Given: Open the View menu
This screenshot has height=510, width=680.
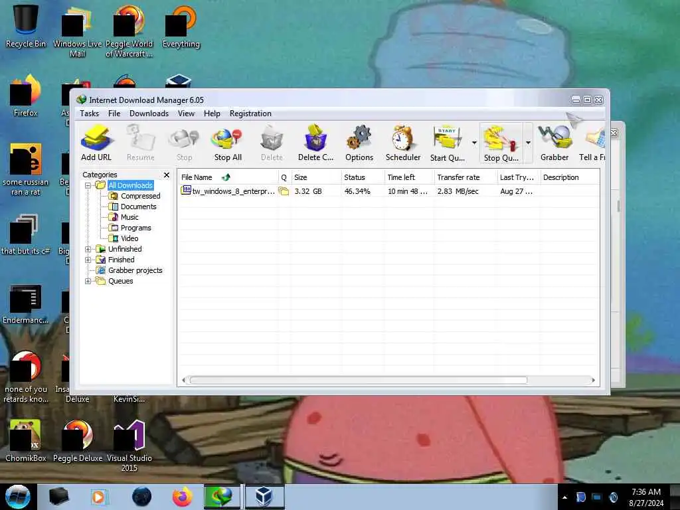Looking at the screenshot, I should coord(186,114).
